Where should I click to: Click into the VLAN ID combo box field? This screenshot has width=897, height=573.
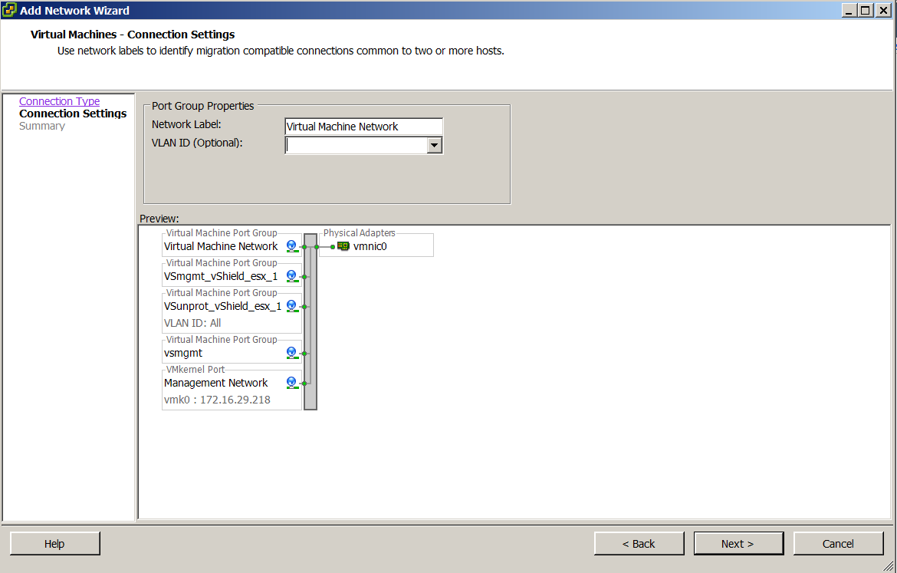pos(356,145)
